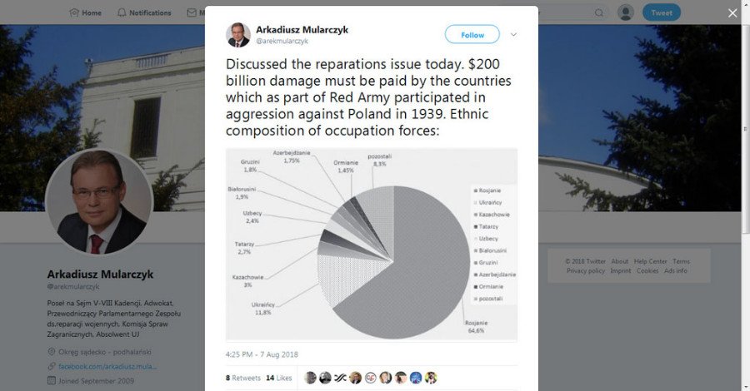The width and height of the screenshot is (750, 391).
Task: View the 8 Retweets list
Action: (242, 378)
